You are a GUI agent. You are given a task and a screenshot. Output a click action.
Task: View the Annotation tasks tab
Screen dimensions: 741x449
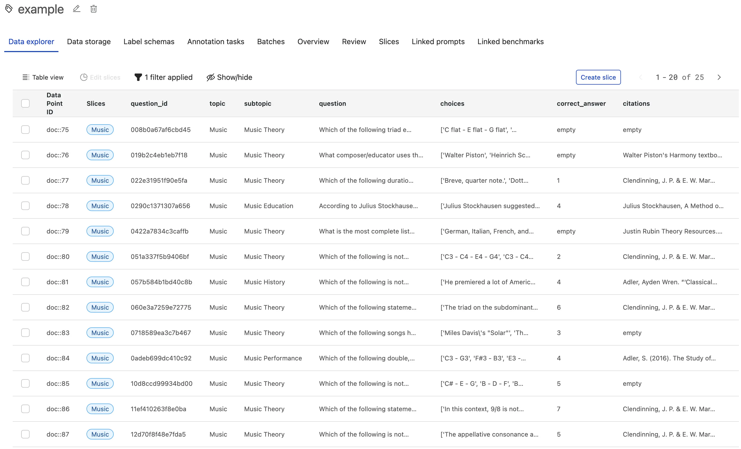coord(216,42)
